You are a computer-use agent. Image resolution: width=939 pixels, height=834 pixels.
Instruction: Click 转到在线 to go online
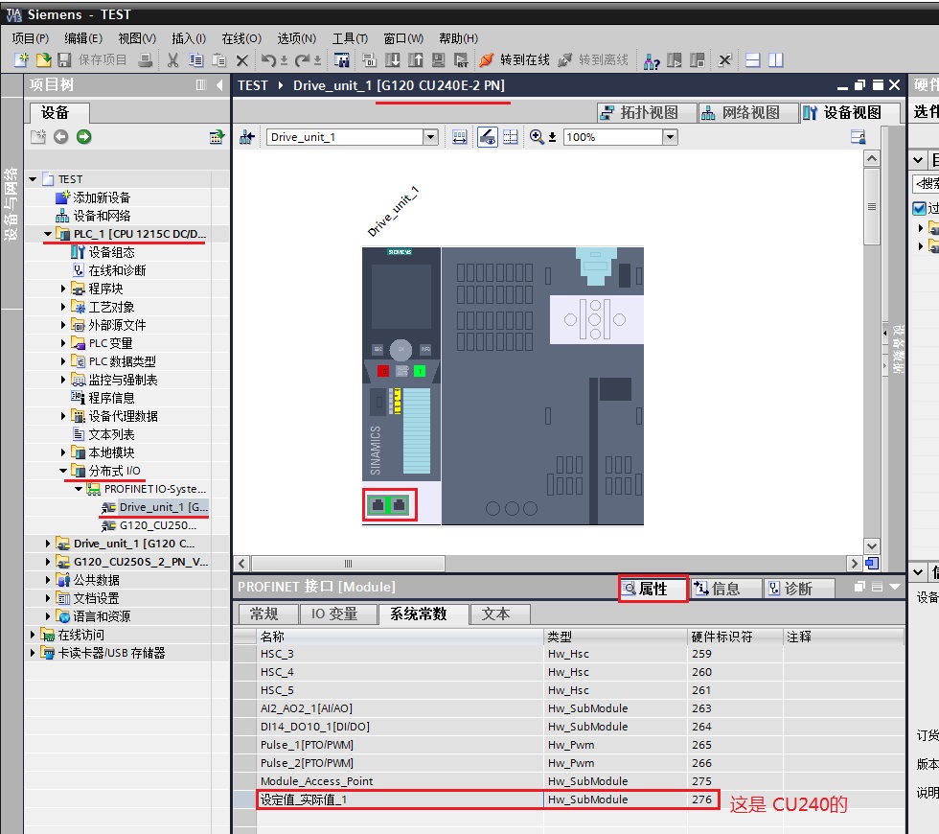pyautogui.click(x=515, y=59)
